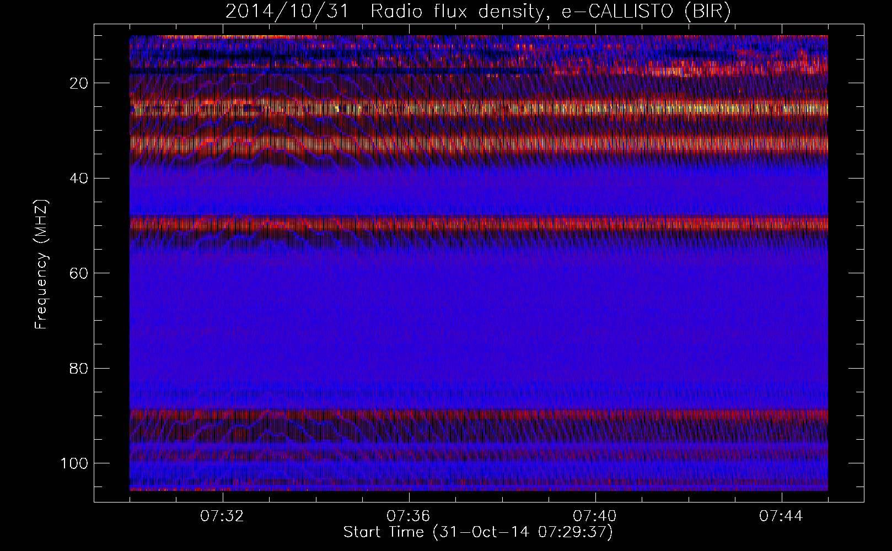Click the "Frequency (MHZ)" y-axis label
Image resolution: width=892 pixels, height=551 pixels.
(x=41, y=264)
